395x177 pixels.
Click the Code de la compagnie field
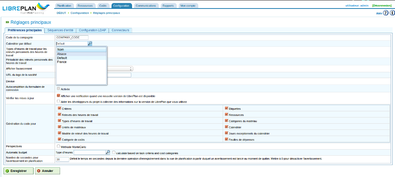(72, 37)
